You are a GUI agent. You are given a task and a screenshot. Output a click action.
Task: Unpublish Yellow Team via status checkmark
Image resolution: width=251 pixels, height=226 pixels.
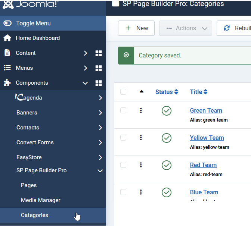point(167,138)
